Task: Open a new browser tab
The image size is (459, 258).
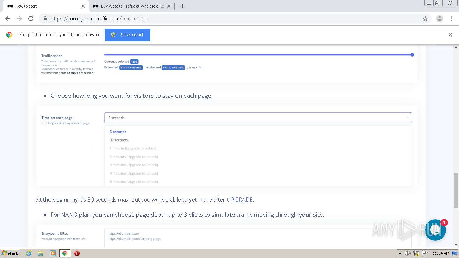Action: coord(182,6)
